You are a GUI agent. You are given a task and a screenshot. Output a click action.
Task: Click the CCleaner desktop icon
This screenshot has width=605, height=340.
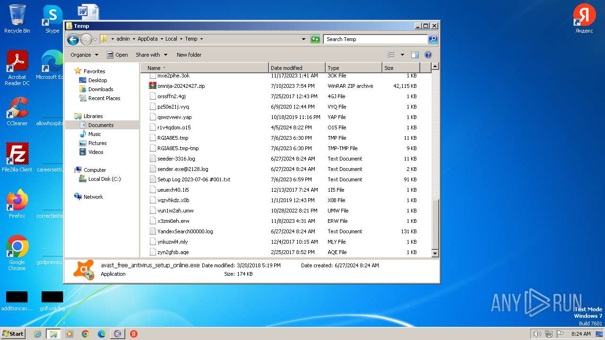tap(17, 112)
